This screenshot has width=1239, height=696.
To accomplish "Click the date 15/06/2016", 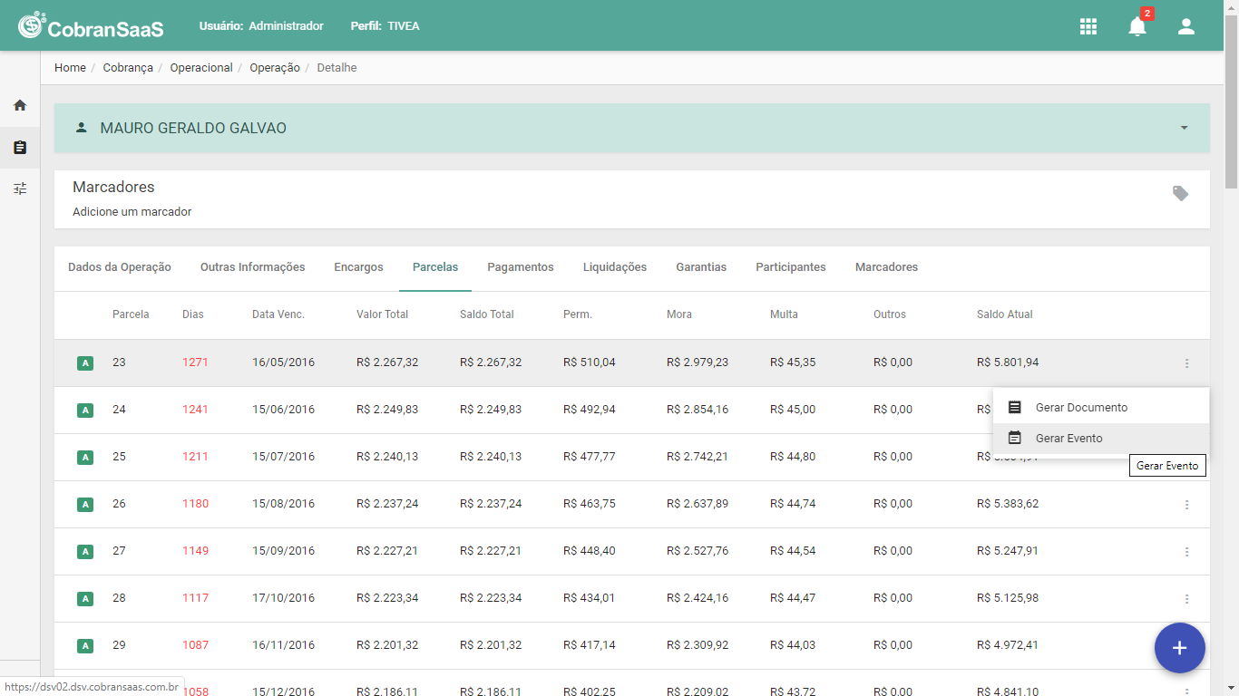I will click(x=284, y=410).
